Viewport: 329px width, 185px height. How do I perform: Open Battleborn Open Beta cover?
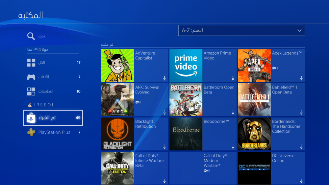[x=186, y=100]
